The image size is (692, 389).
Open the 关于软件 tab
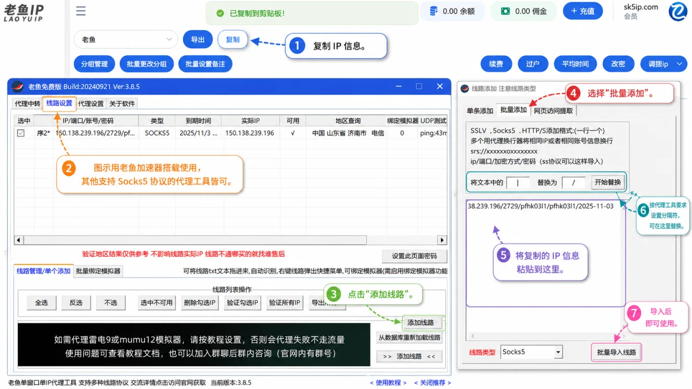[122, 104]
